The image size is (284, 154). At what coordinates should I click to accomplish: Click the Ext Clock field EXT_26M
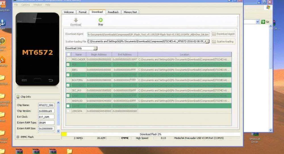(x=46, y=117)
